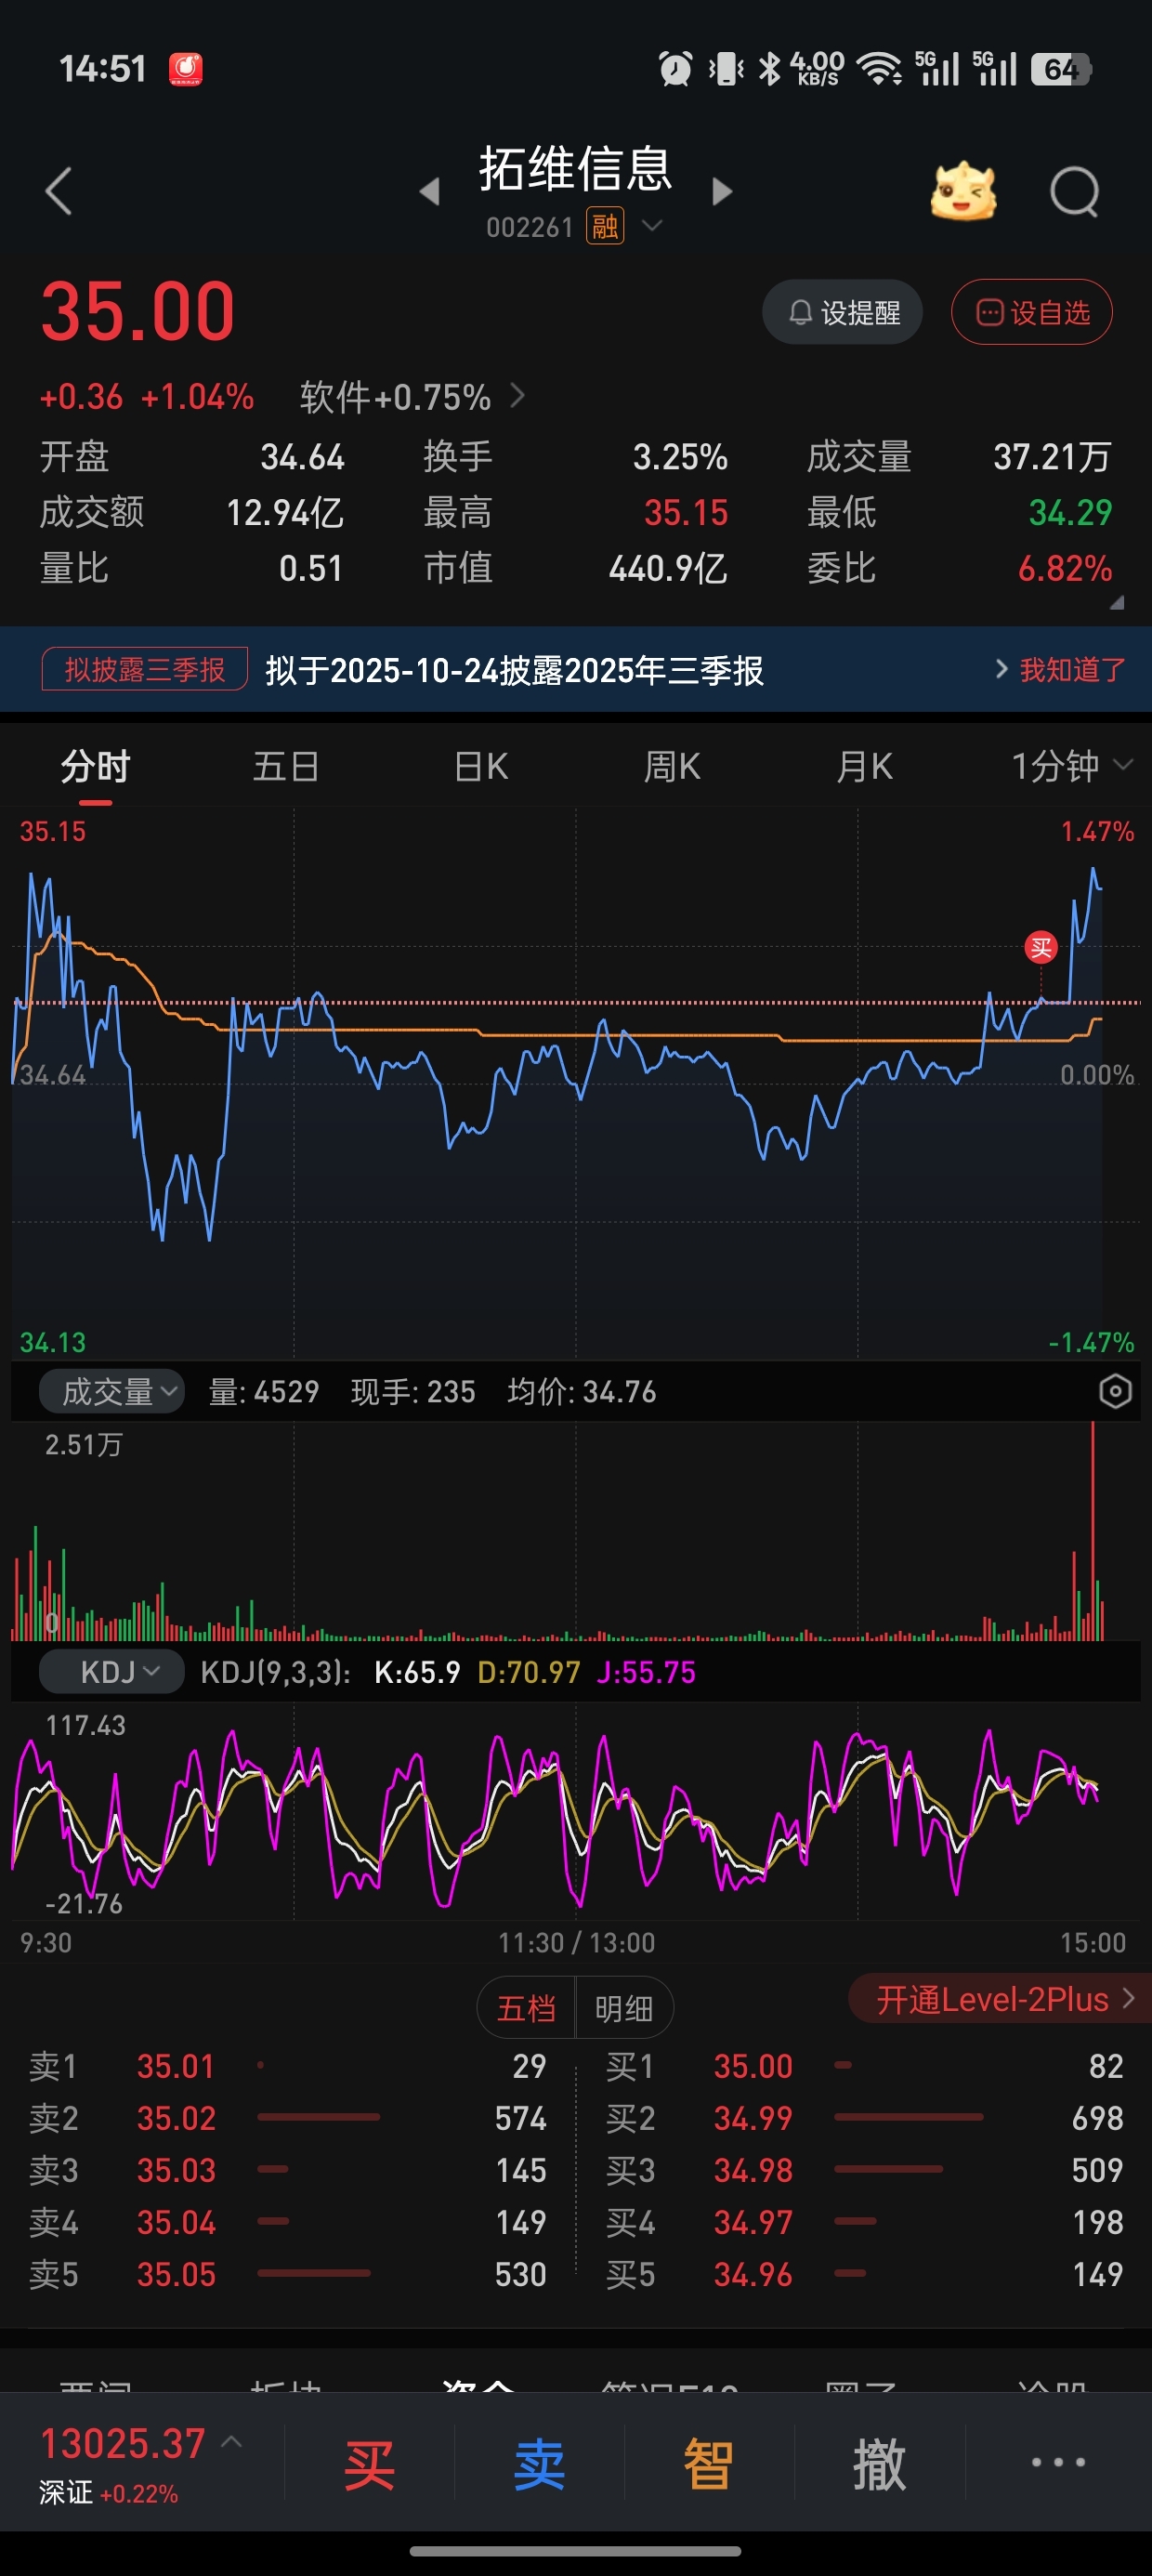Select the 月K chart tab

tap(864, 767)
